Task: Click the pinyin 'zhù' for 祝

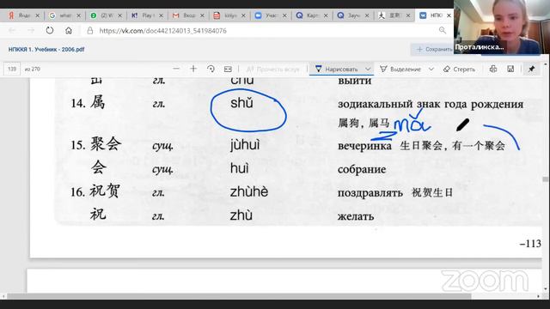Action: pos(241,215)
